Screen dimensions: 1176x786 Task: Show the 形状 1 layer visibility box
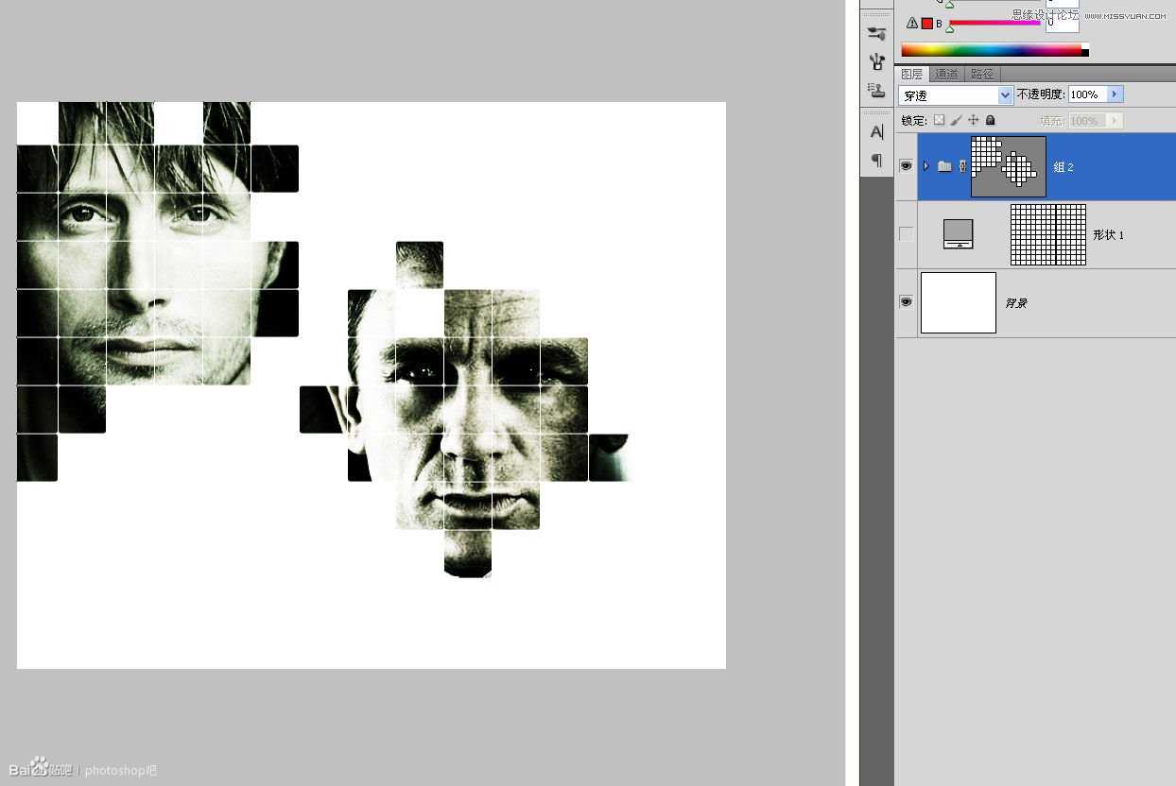coord(906,234)
